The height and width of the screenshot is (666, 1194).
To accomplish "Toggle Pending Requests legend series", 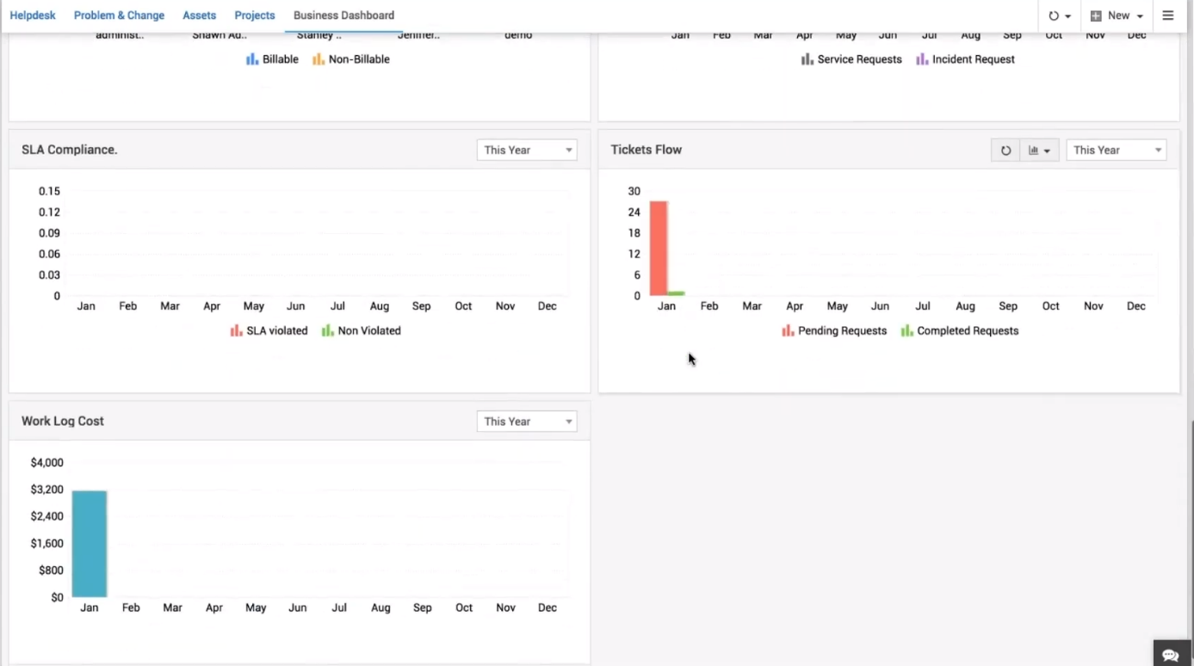I will tap(833, 330).
